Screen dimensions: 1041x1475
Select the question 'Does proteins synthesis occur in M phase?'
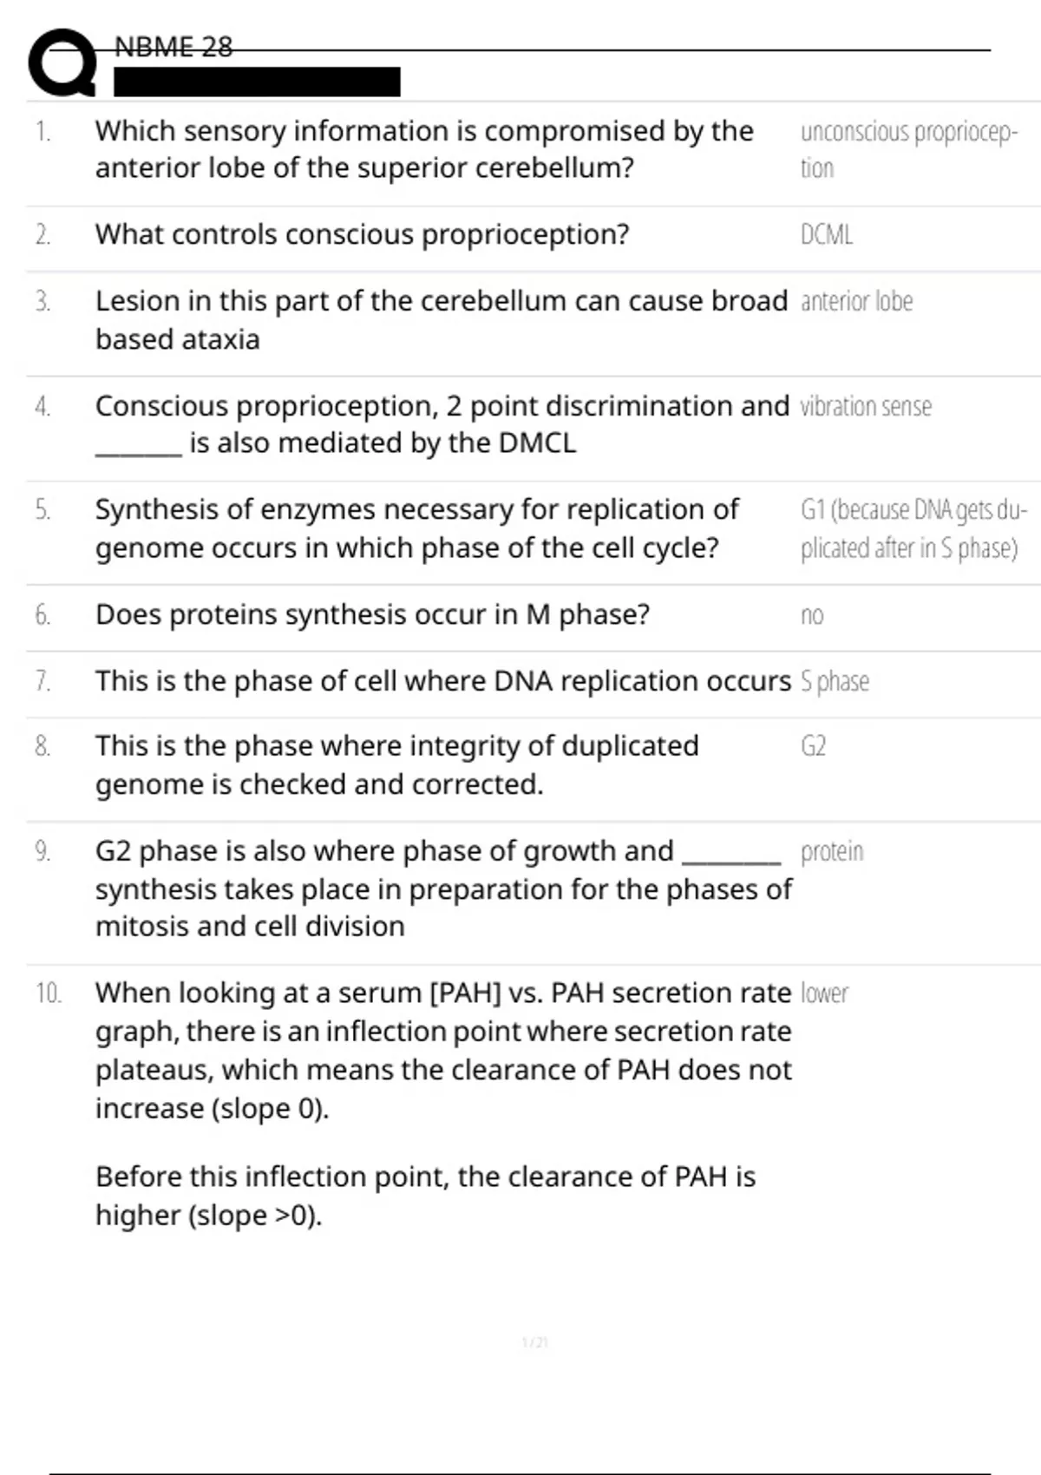[372, 614]
